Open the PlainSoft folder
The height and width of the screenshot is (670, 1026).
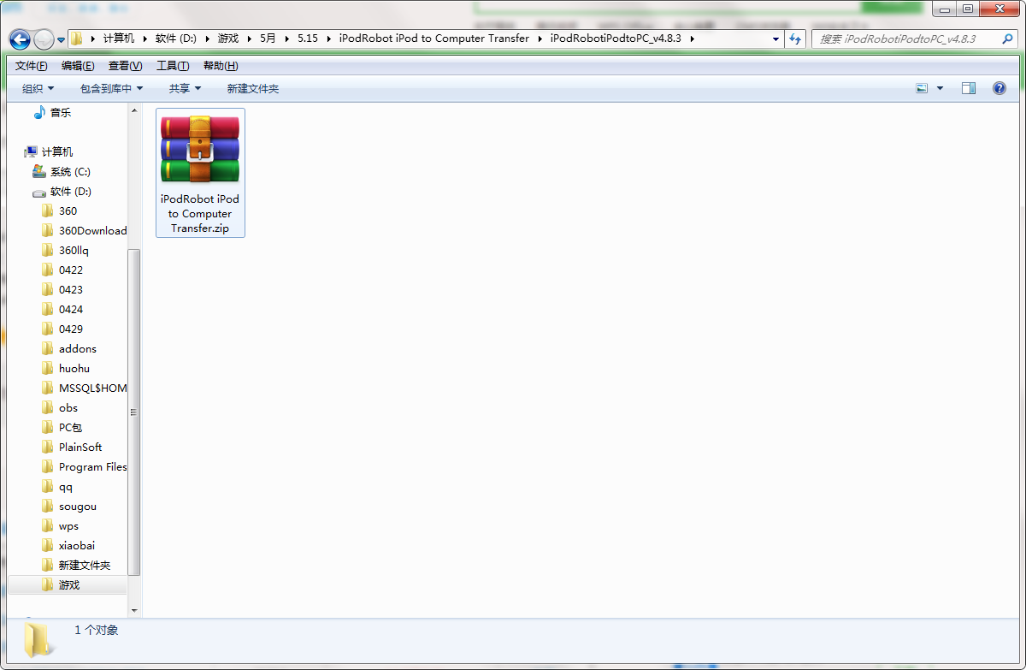[80, 447]
